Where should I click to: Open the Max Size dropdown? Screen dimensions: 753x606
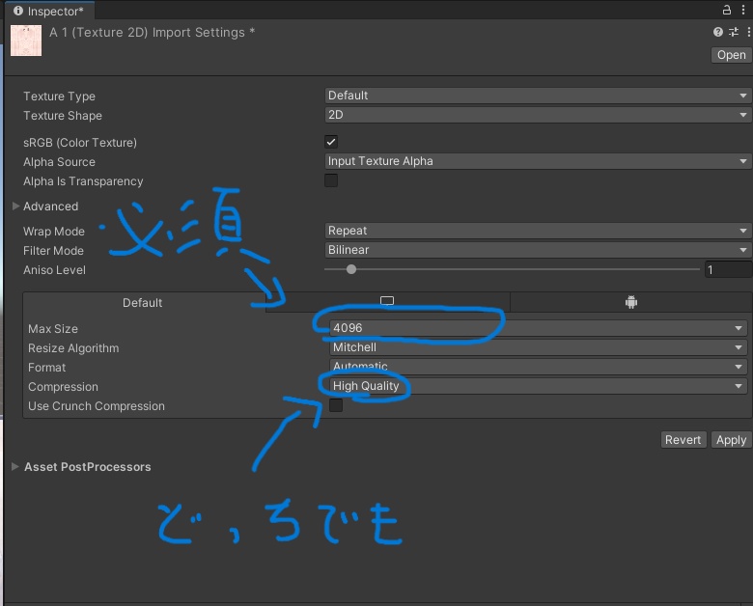[538, 328]
